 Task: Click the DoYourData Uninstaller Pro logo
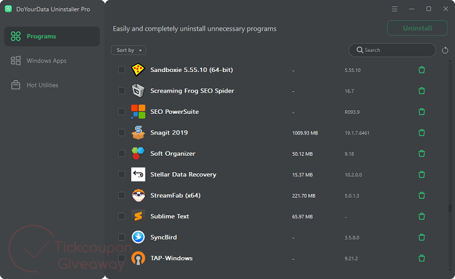[x=8, y=9]
